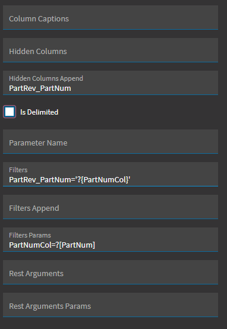Toggle the Is Delimited checkbox
The width and height of the screenshot is (227, 329).
click(x=10, y=112)
